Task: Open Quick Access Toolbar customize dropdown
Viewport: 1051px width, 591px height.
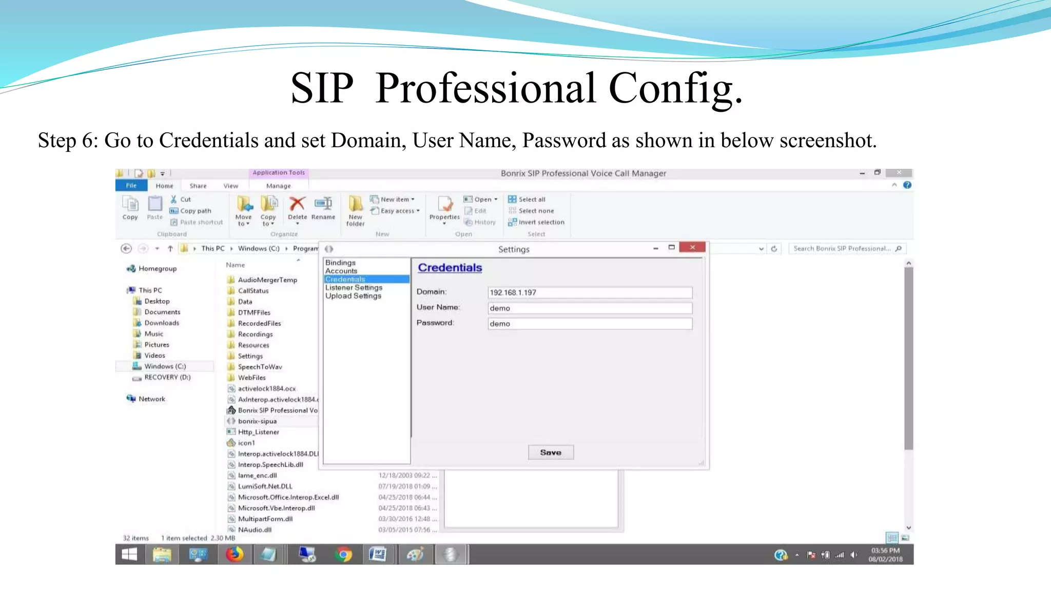Action: coord(163,174)
